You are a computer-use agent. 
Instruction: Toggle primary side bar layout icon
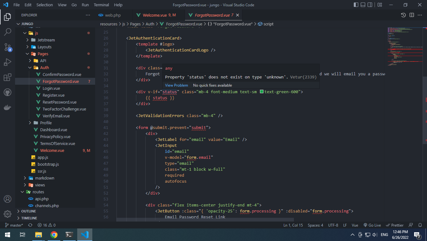click(x=356, y=5)
